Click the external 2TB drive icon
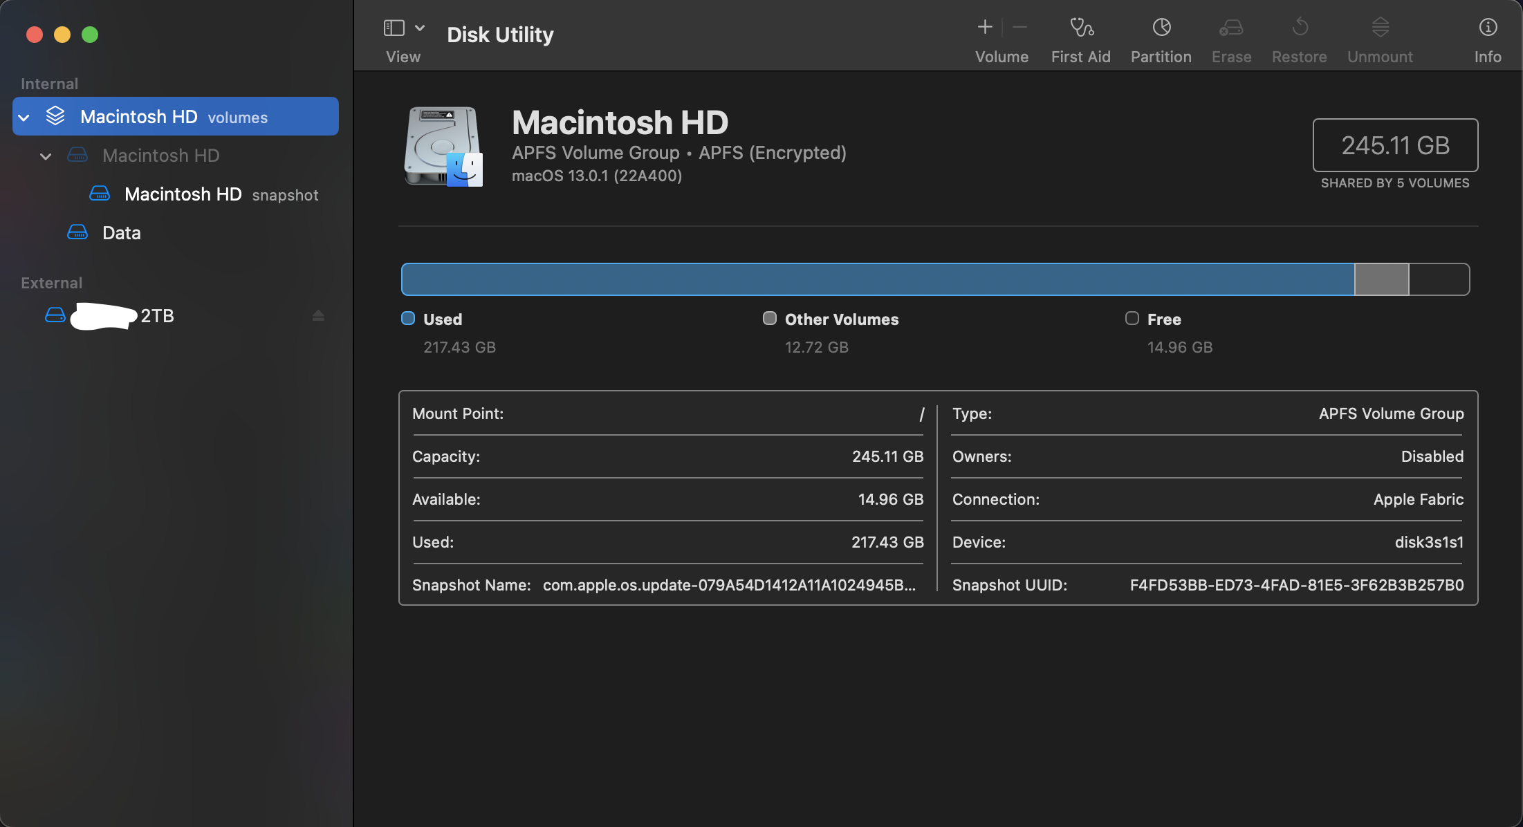The height and width of the screenshot is (827, 1523). coord(55,315)
